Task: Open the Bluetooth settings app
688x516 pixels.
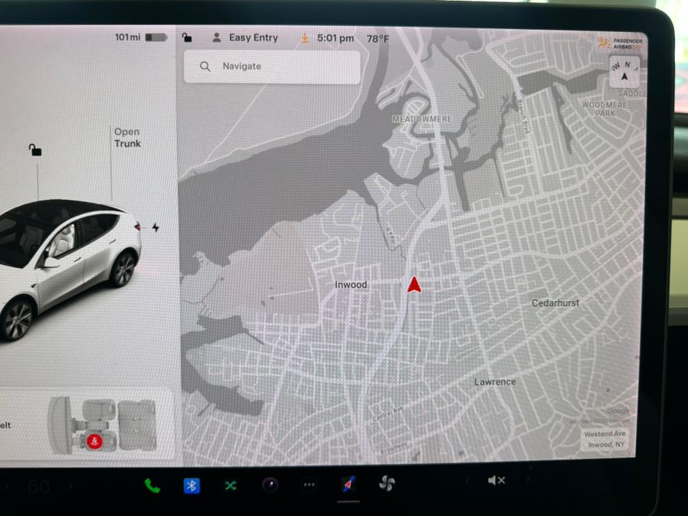Action: pyautogui.click(x=192, y=485)
